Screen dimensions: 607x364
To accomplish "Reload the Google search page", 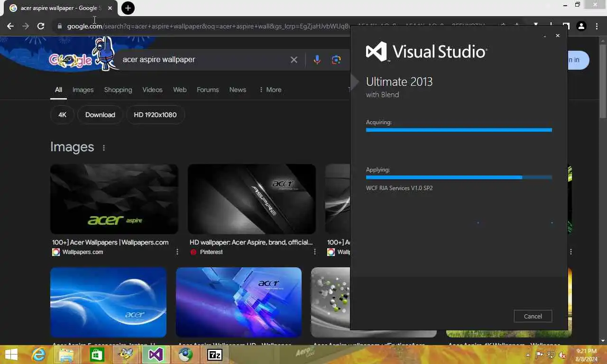I will tap(41, 26).
